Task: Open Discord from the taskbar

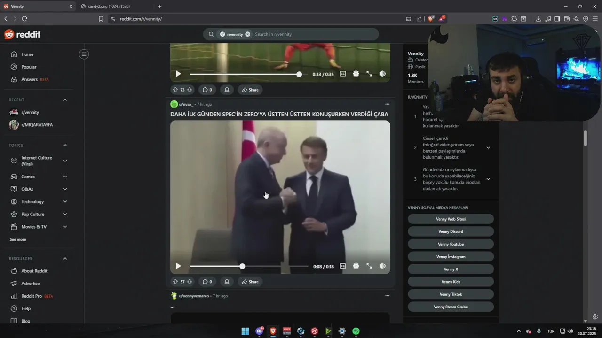Action: pyautogui.click(x=259, y=331)
